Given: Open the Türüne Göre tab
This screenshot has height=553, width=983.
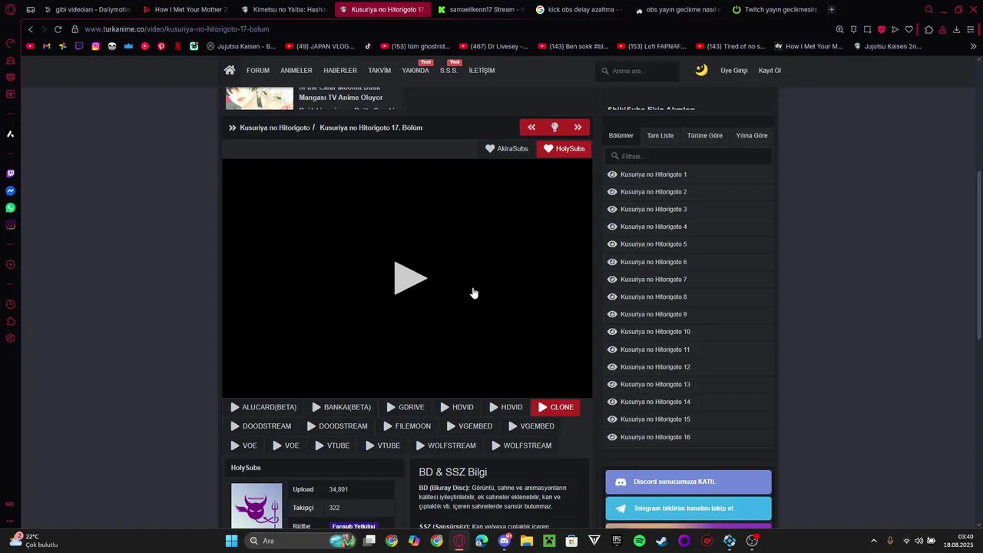Looking at the screenshot, I should tap(704, 135).
